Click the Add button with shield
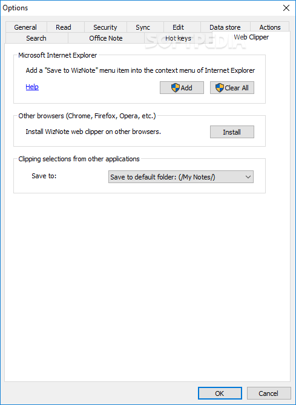The image size is (296, 405). click(x=182, y=88)
